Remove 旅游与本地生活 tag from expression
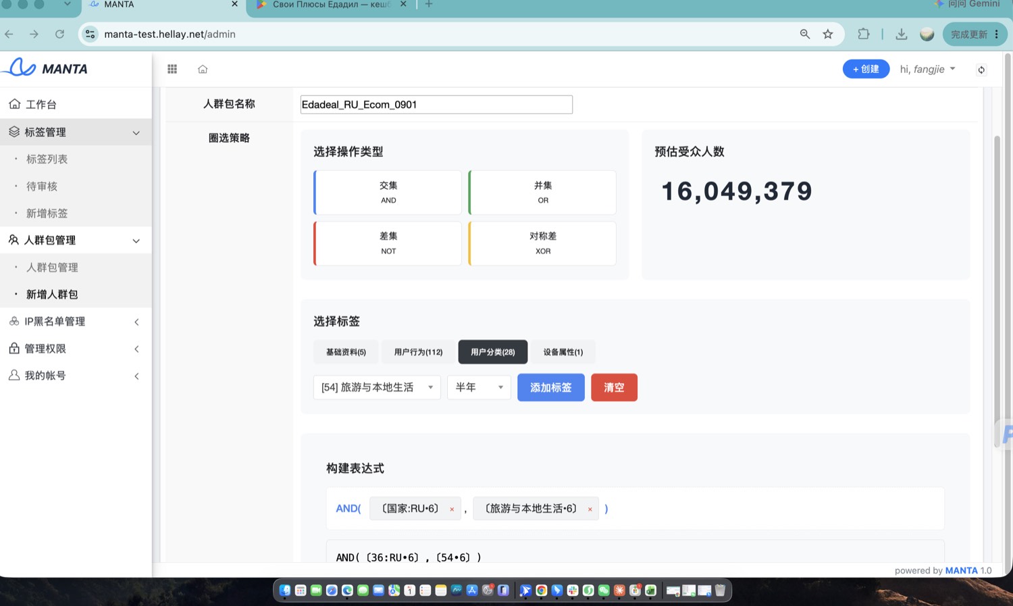The height and width of the screenshot is (606, 1013). coord(590,509)
